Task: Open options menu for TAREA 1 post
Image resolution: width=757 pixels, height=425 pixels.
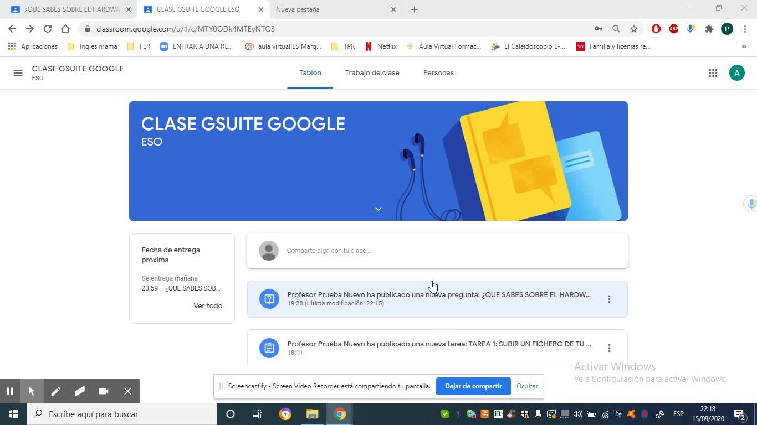Action: (x=609, y=348)
